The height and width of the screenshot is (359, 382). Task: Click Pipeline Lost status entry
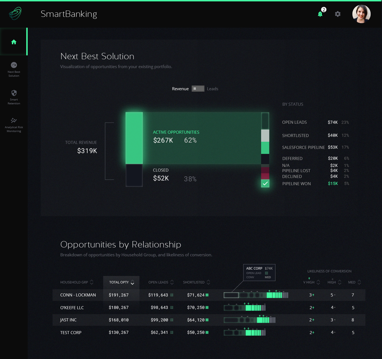click(315, 171)
